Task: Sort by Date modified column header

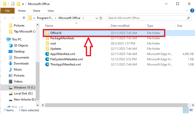Action: [x=120, y=26]
